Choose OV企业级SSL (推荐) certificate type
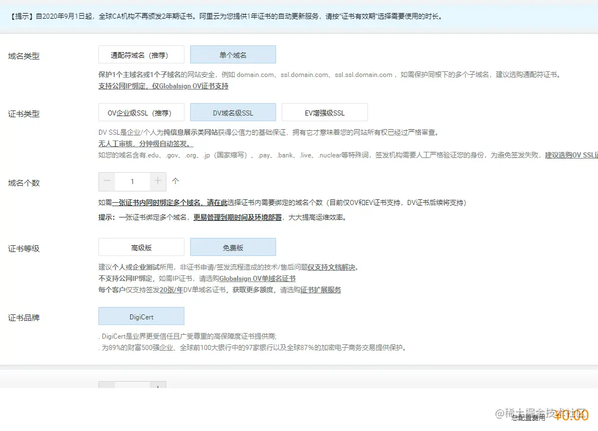This screenshot has width=598, height=431. coord(141,112)
